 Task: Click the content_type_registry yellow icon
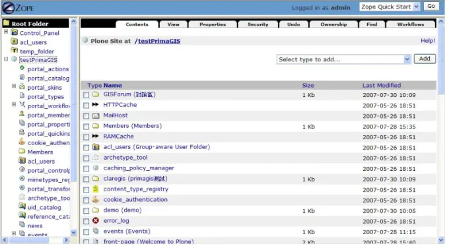[x=96, y=189]
